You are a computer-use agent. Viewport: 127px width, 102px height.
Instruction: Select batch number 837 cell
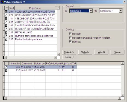point(14,70)
